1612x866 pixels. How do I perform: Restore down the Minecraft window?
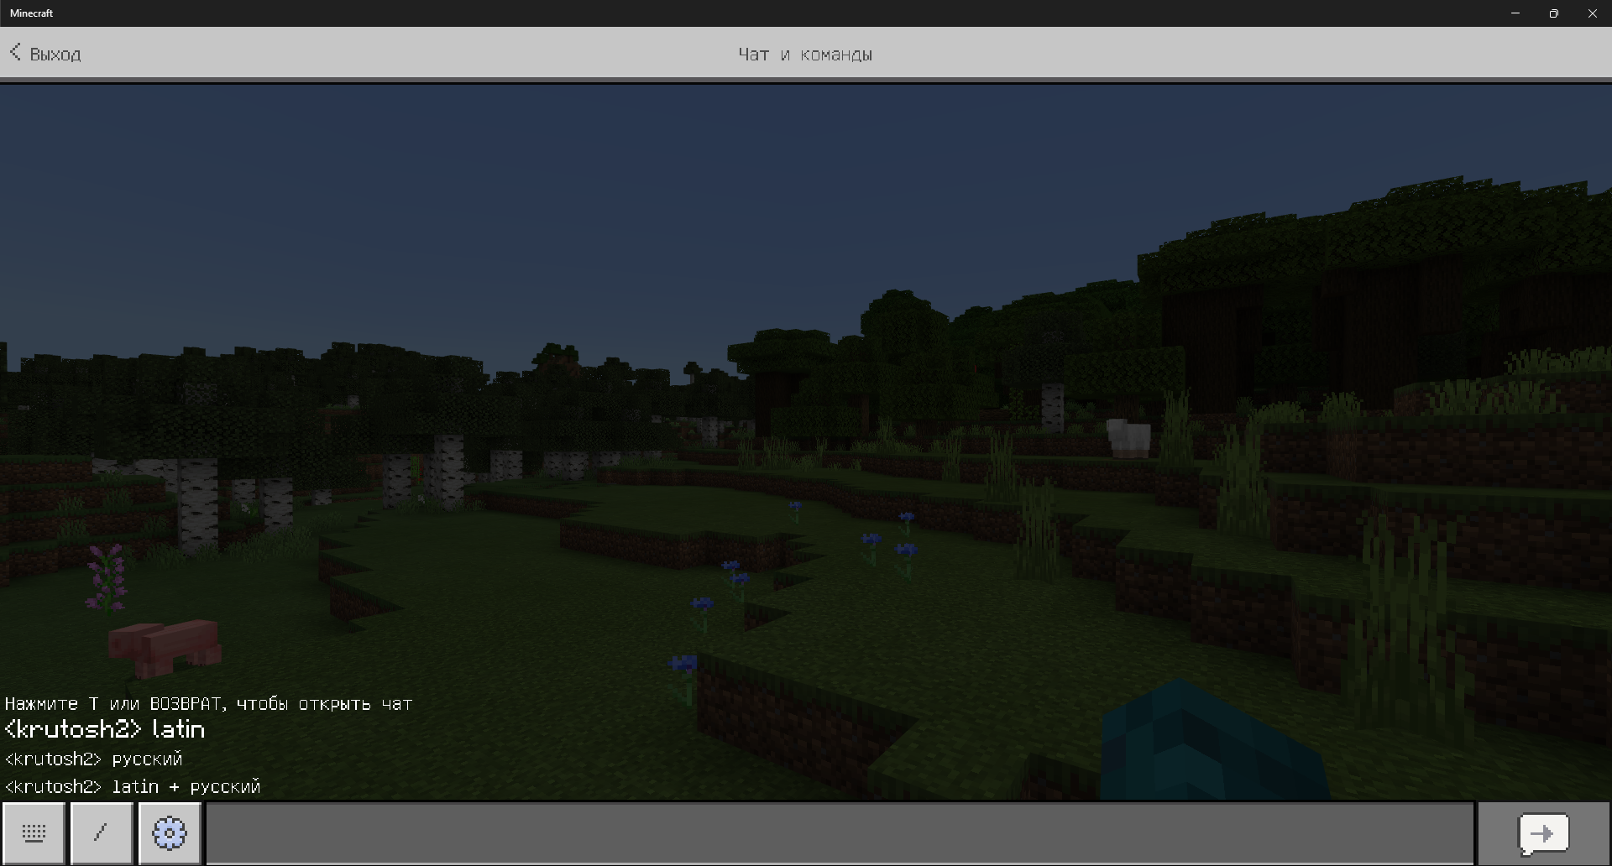[1554, 13]
